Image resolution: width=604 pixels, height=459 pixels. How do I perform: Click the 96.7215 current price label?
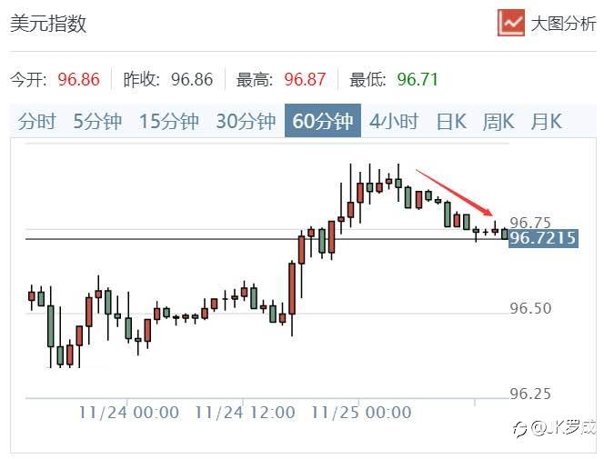tap(543, 238)
